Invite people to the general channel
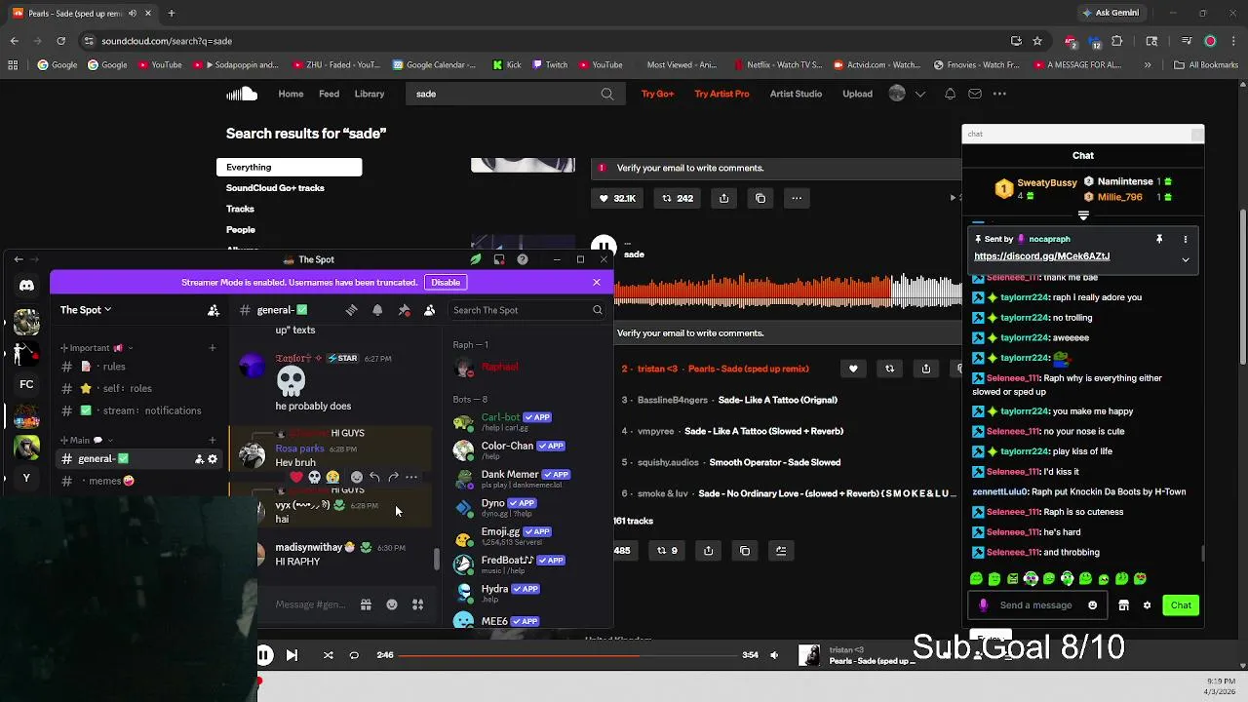1248x702 pixels. click(199, 459)
